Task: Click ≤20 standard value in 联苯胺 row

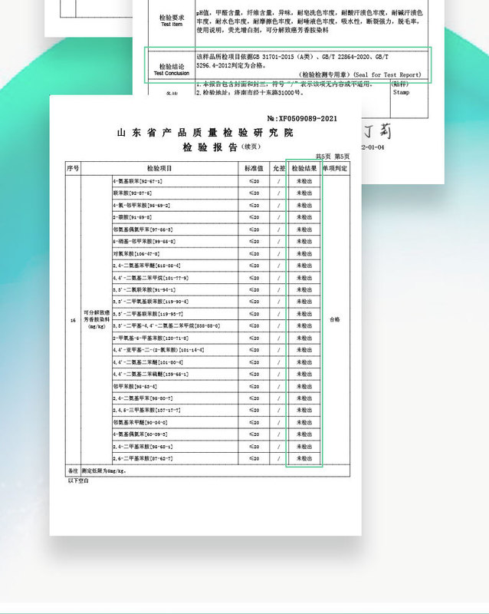Action: [254, 193]
